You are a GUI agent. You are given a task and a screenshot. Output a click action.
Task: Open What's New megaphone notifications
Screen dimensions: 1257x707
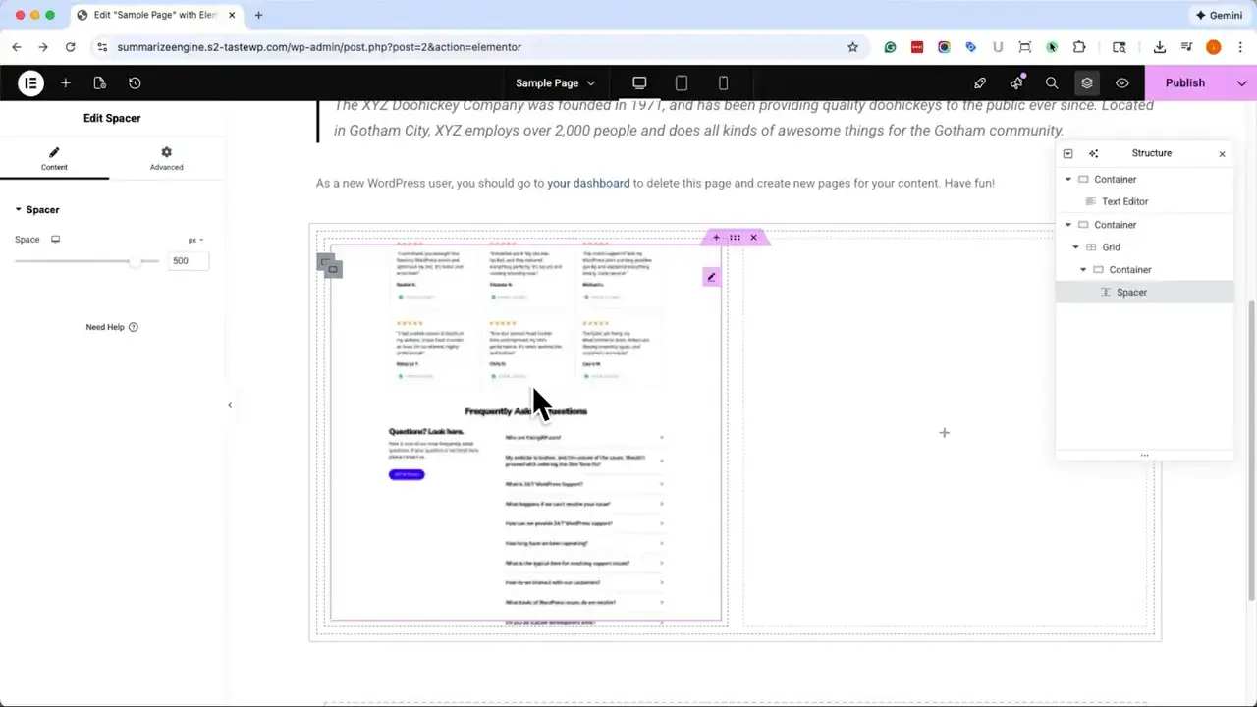(x=1016, y=83)
